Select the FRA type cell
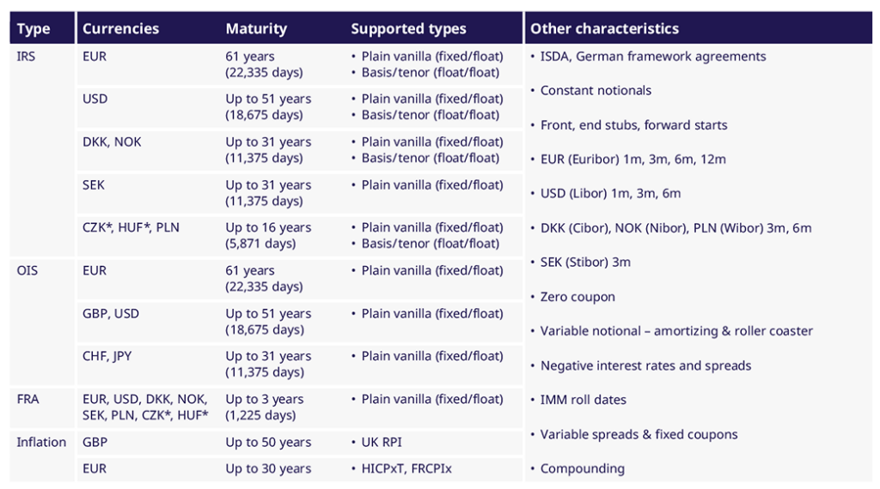This screenshot has height=489, width=880. pyautogui.click(x=27, y=400)
